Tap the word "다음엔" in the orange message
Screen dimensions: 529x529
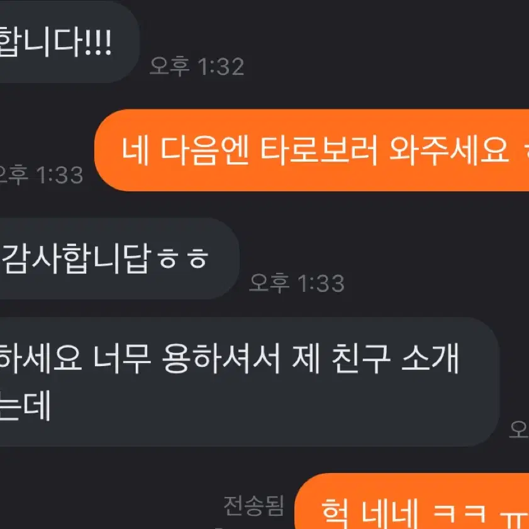(204, 150)
